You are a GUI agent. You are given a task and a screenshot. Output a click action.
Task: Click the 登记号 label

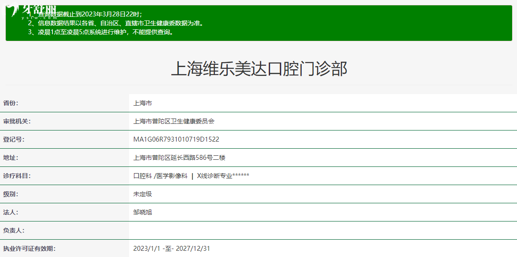13,139
